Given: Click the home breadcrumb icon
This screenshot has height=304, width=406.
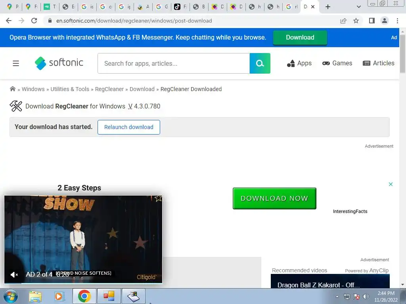Looking at the screenshot, I should 12,89.
